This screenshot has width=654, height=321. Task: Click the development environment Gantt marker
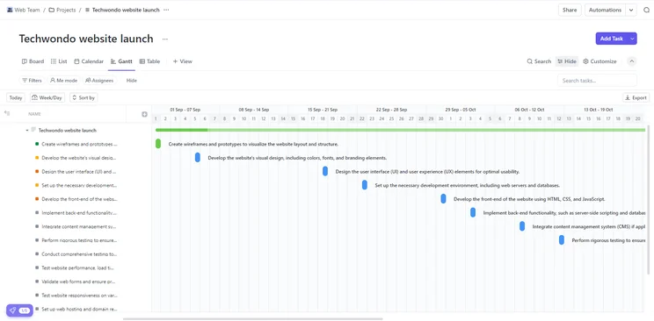(365, 185)
